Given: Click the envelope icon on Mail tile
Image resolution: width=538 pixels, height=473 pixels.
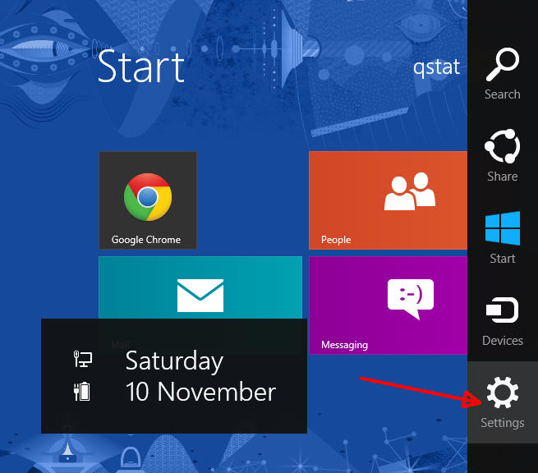Looking at the screenshot, I should click(200, 295).
